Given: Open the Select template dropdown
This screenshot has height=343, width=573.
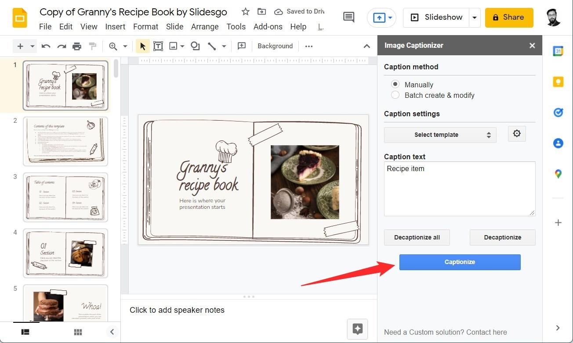Looking at the screenshot, I should pos(440,135).
